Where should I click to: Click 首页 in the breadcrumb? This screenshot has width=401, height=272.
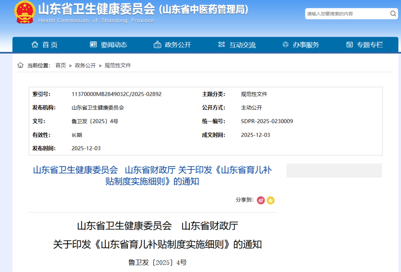point(61,65)
